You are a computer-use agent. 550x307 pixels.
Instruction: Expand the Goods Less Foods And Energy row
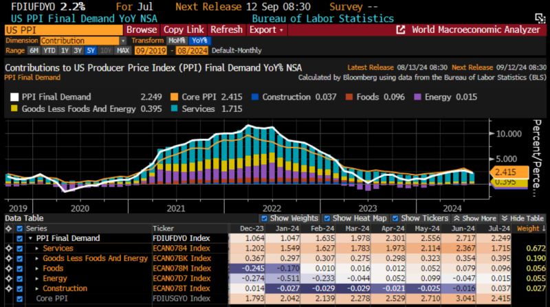37,258
